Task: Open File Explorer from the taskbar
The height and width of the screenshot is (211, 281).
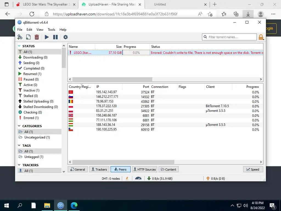Action: coord(47,206)
